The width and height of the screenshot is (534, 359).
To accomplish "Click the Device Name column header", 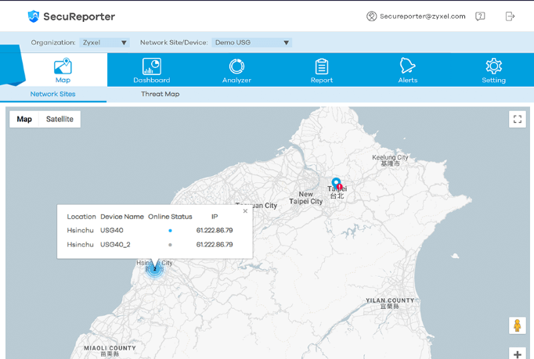I will tap(122, 217).
